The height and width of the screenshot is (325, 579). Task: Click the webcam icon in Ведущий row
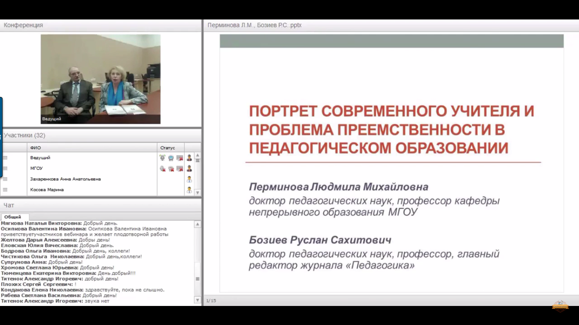[171, 158]
